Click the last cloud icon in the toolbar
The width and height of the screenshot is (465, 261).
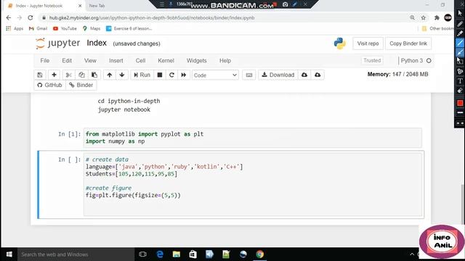coord(318,75)
